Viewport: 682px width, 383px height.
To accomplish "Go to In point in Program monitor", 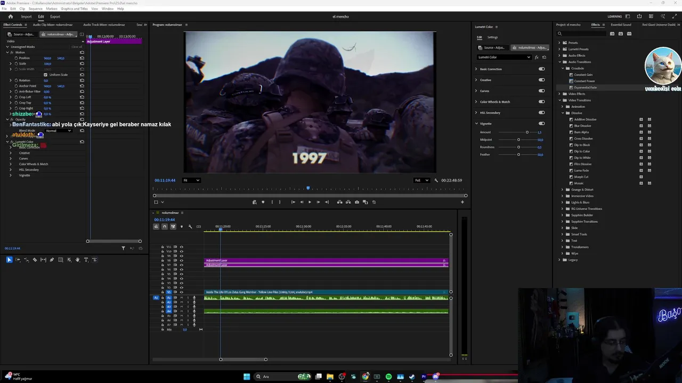I will click(293, 202).
